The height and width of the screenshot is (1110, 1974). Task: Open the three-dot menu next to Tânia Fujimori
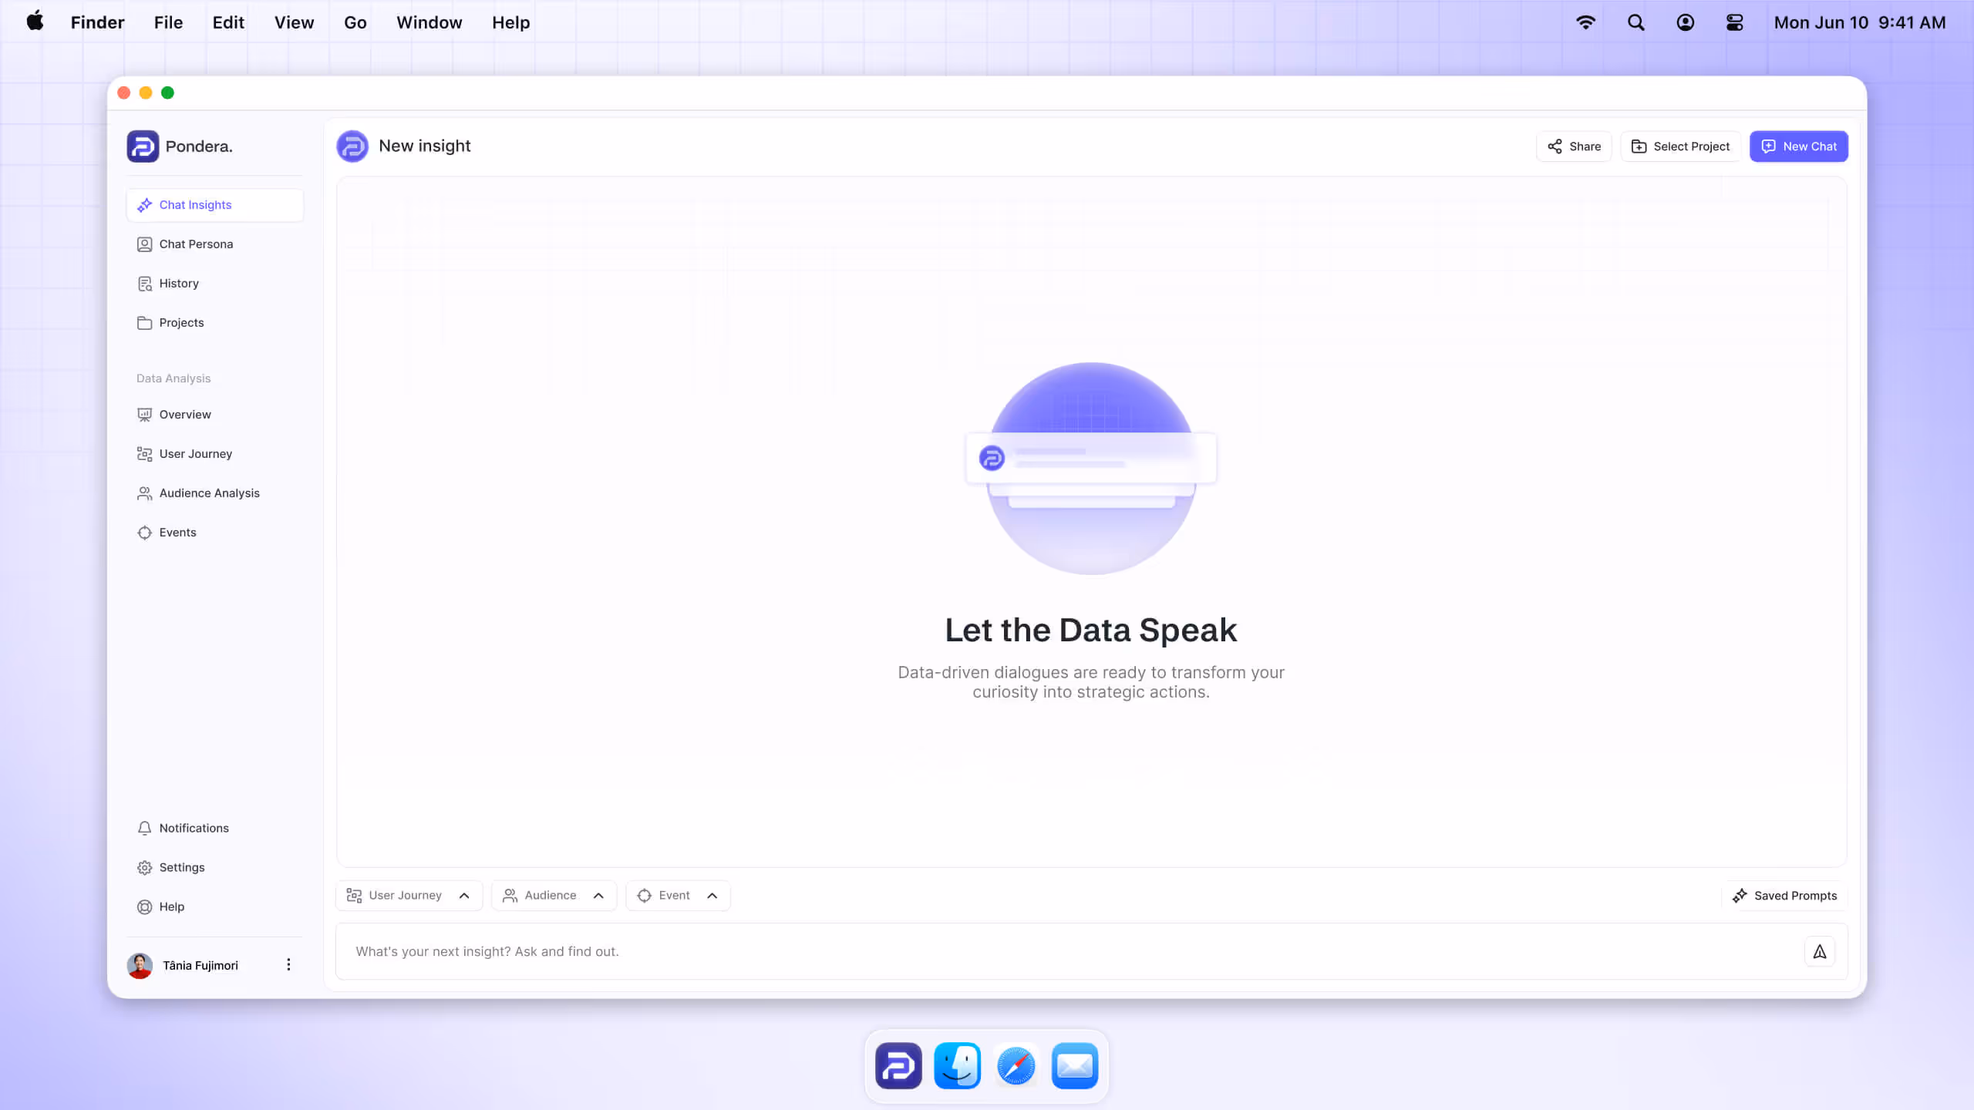[x=288, y=964]
